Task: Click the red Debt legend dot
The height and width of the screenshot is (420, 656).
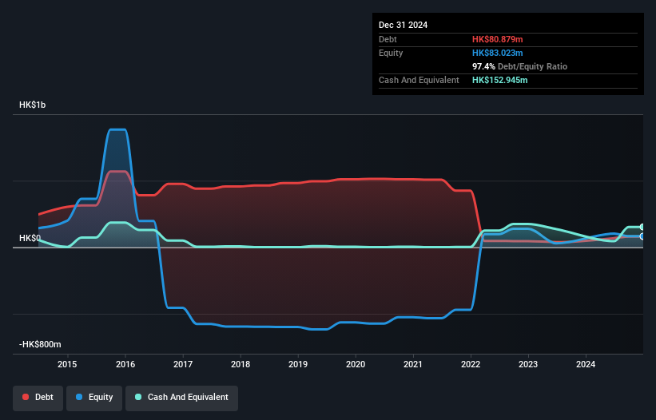Action: coord(26,397)
